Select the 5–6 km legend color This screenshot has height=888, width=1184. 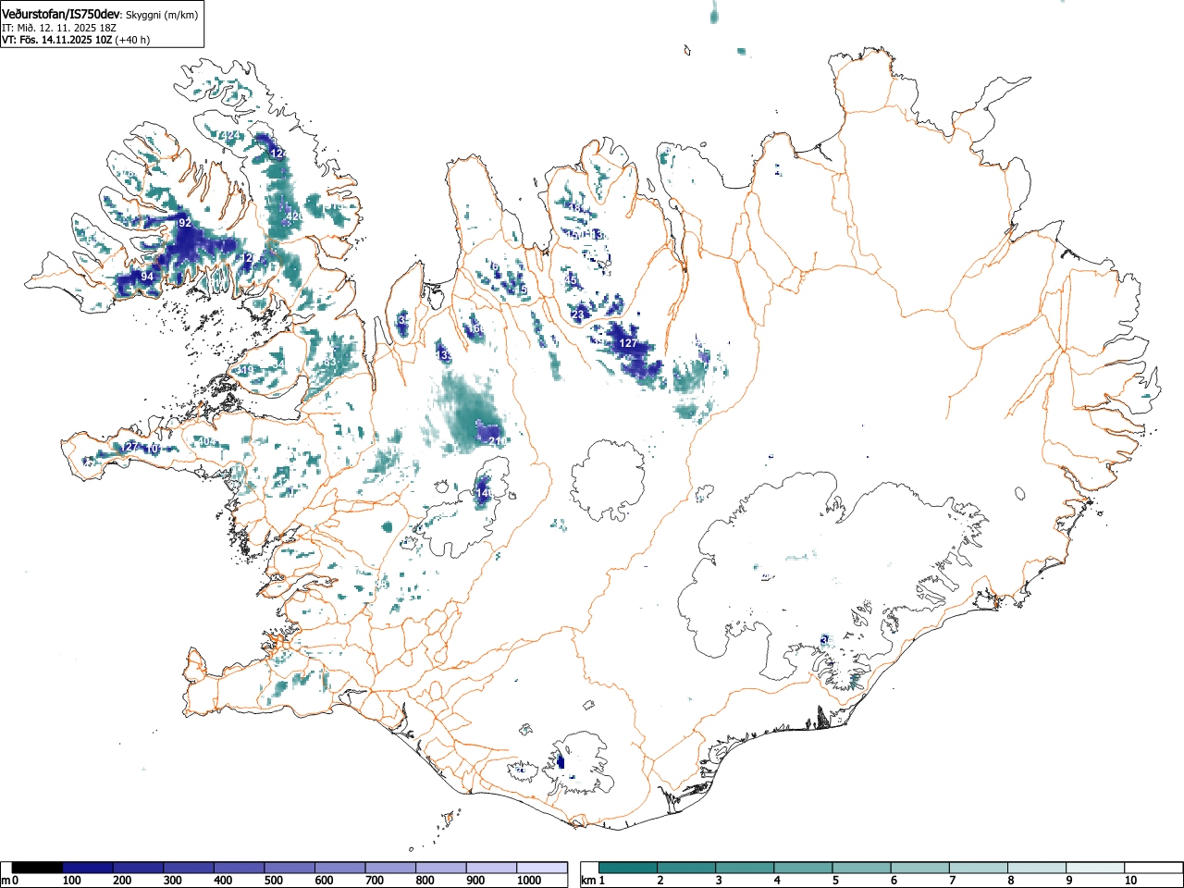861,868
